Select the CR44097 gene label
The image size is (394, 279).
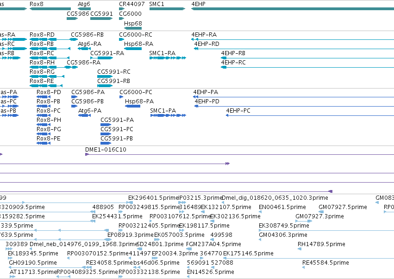point(132,4)
